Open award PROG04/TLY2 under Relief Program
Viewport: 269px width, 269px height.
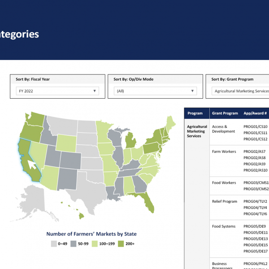pyautogui.click(x=255, y=202)
